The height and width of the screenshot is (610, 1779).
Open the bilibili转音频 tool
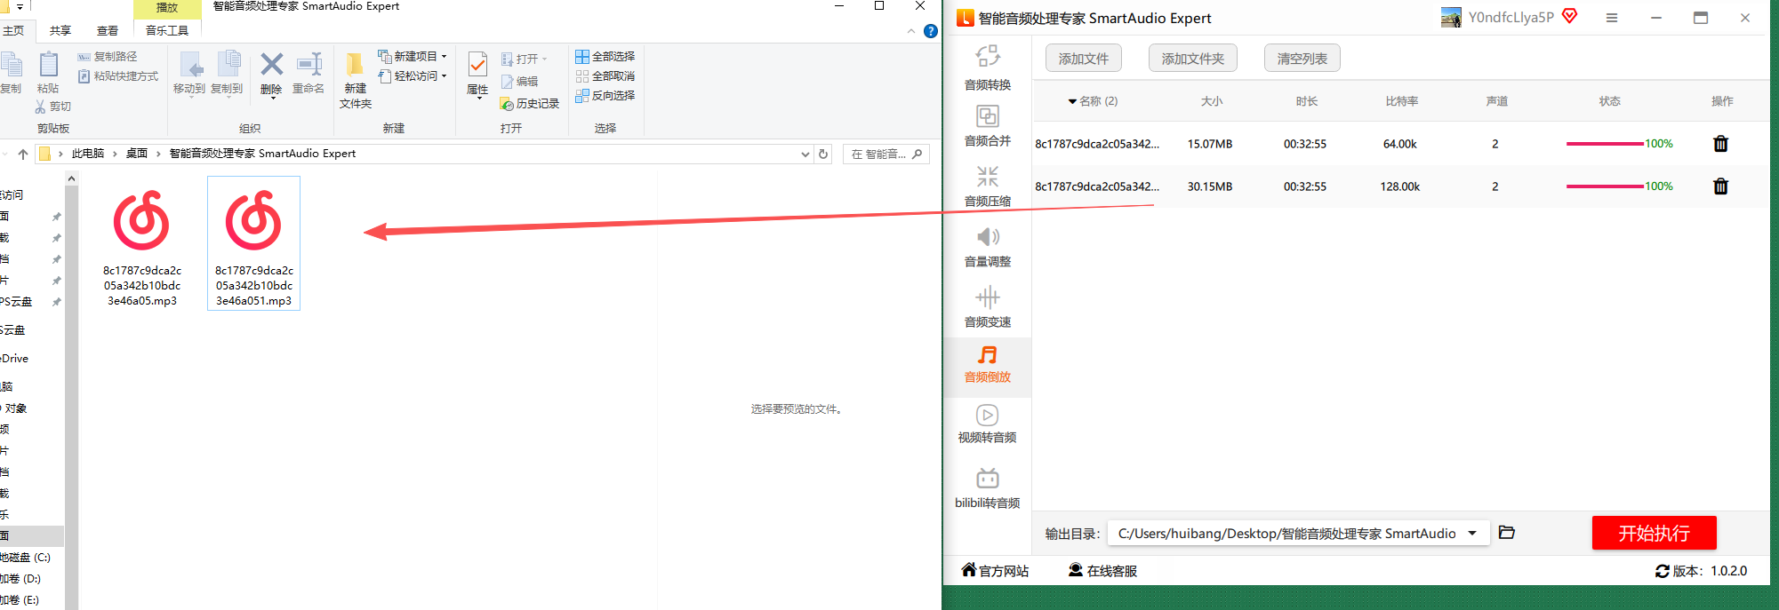[987, 487]
